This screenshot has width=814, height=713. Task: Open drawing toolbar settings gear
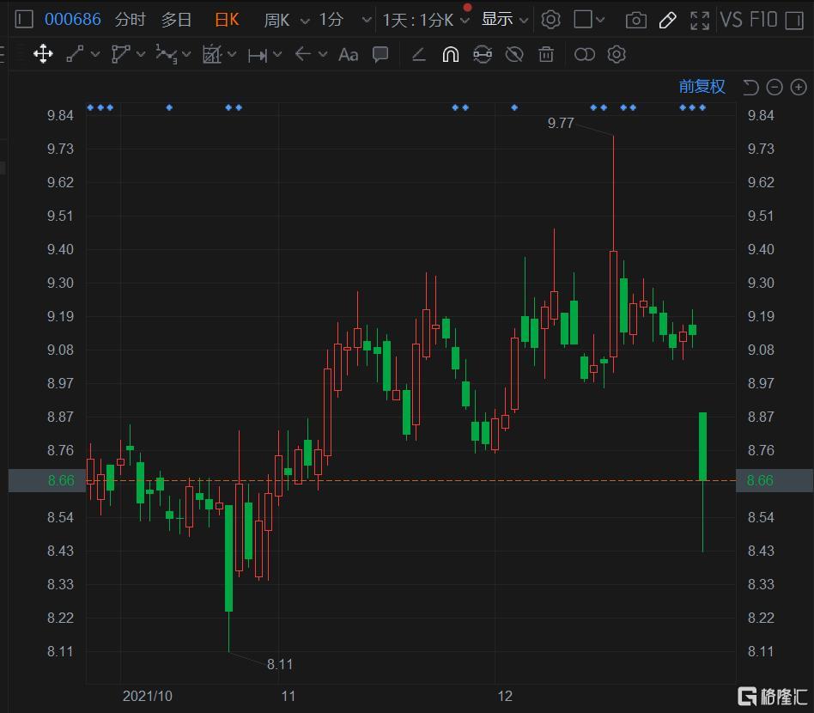tap(617, 54)
